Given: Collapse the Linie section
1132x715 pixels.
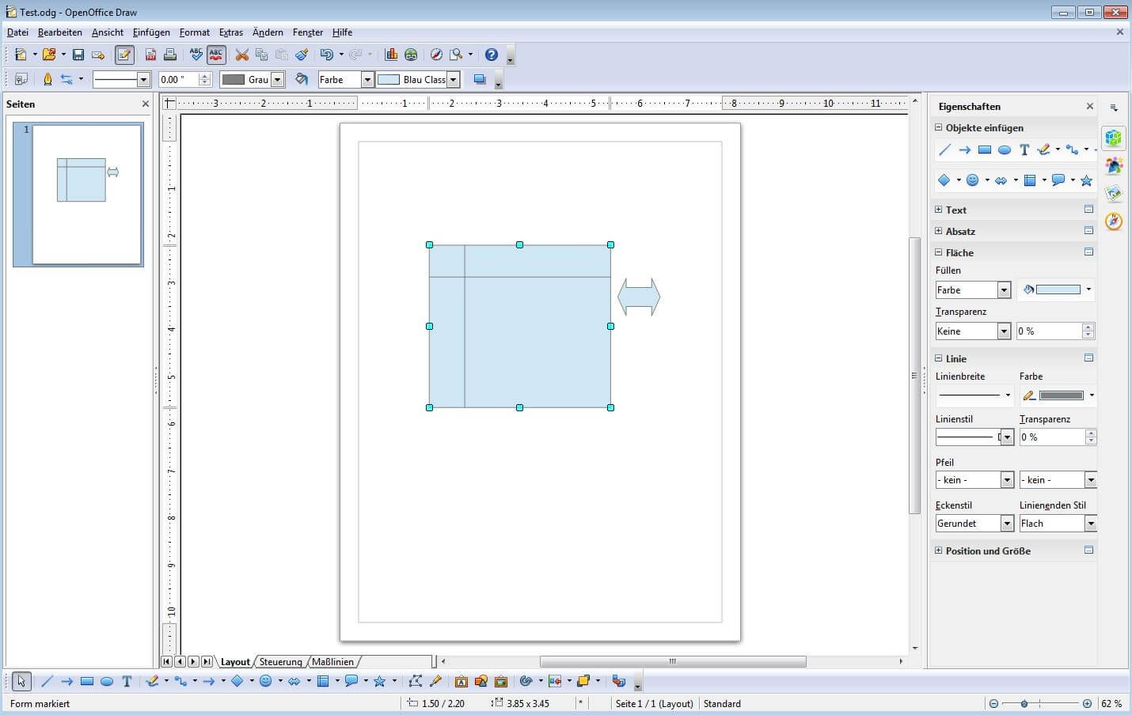Looking at the screenshot, I should (x=939, y=358).
